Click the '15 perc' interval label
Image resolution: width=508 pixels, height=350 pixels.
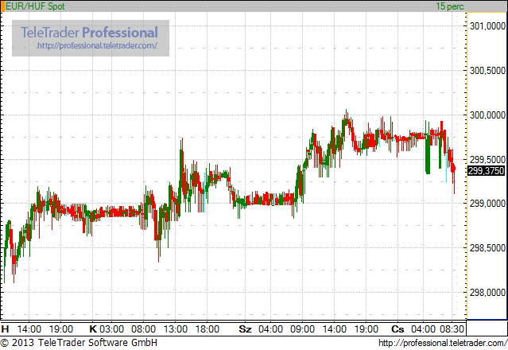(450, 6)
